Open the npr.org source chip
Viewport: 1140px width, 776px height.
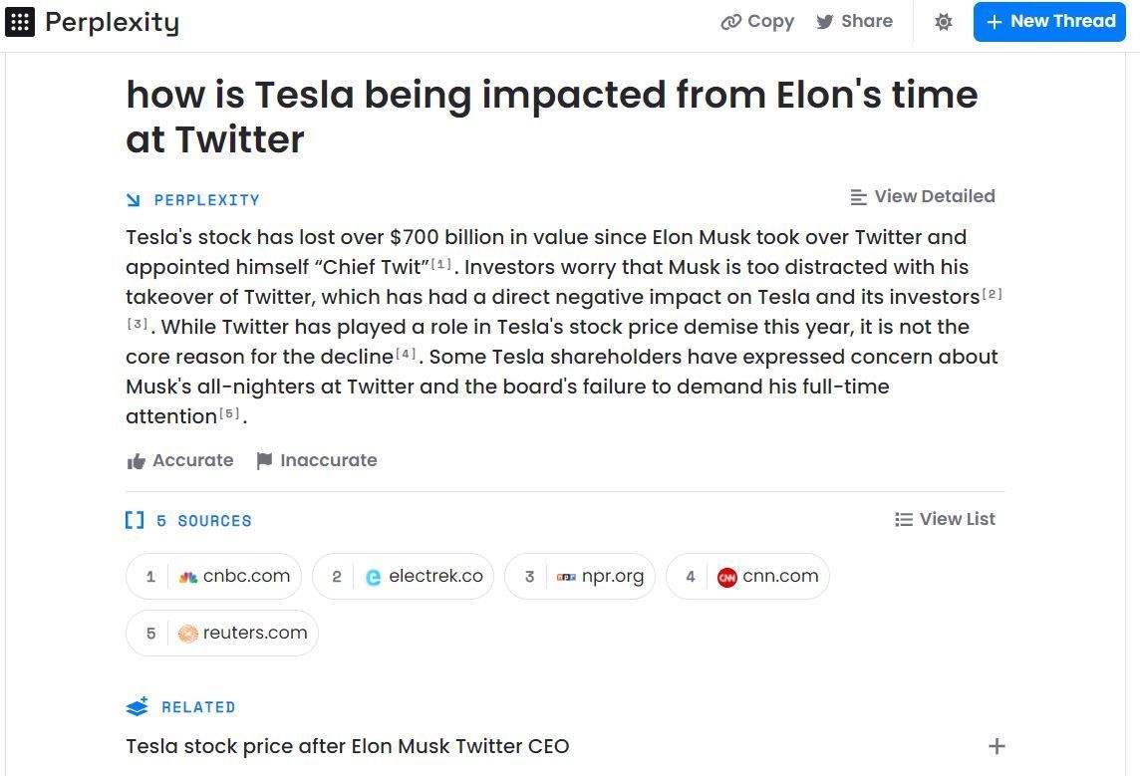pos(580,576)
